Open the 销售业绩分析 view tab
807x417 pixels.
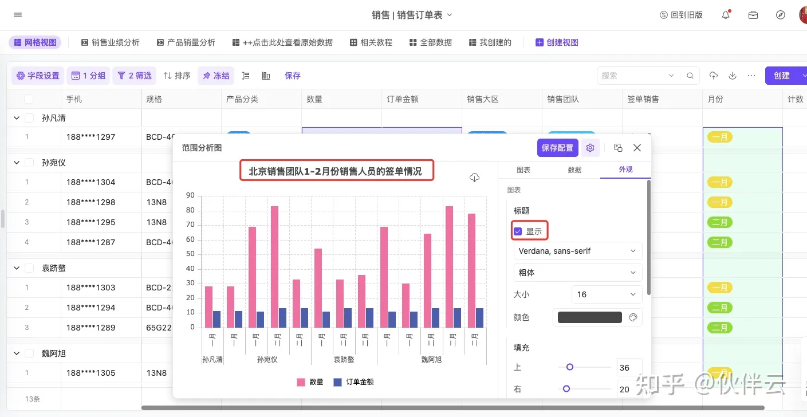click(x=111, y=42)
